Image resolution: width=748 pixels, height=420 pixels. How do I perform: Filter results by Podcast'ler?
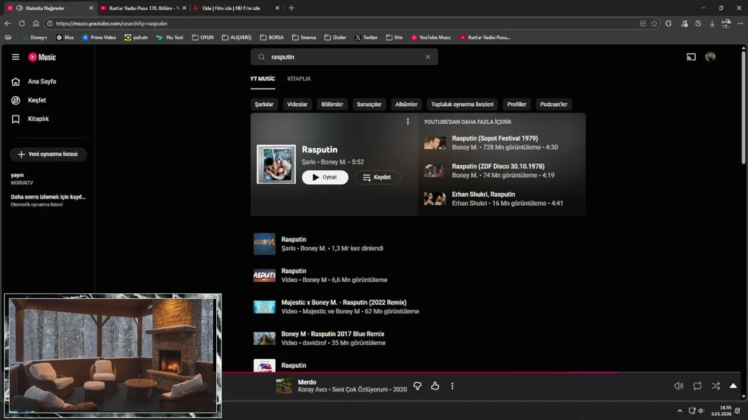(x=554, y=104)
